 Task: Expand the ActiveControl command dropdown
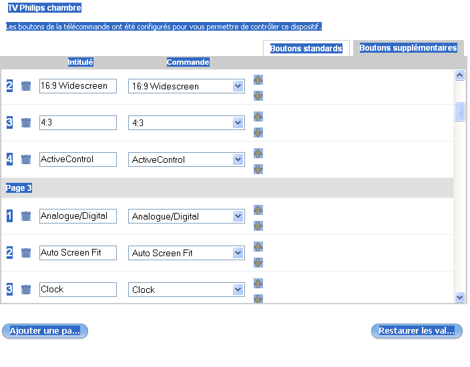(238, 159)
